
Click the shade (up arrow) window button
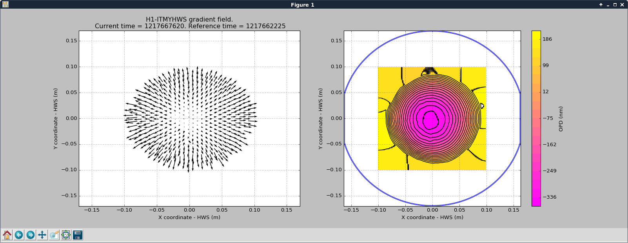coord(601,5)
